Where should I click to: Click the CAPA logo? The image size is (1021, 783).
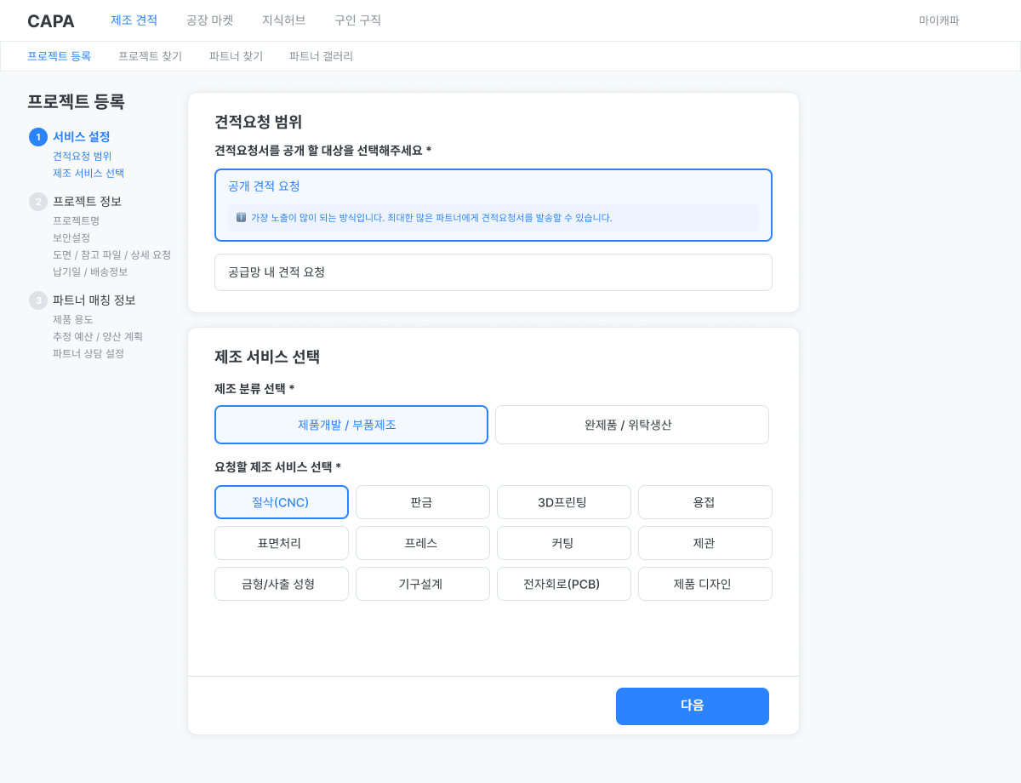click(51, 21)
